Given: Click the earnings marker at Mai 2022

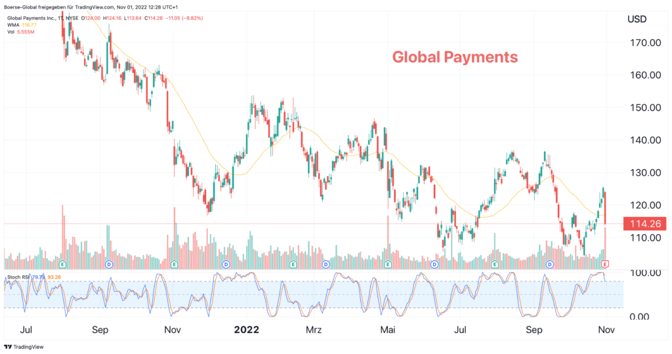Looking at the screenshot, I should pos(388,264).
